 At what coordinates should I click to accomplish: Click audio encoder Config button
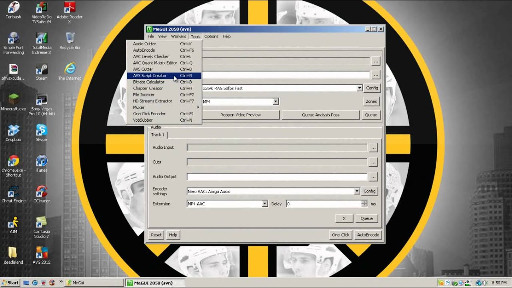click(369, 191)
